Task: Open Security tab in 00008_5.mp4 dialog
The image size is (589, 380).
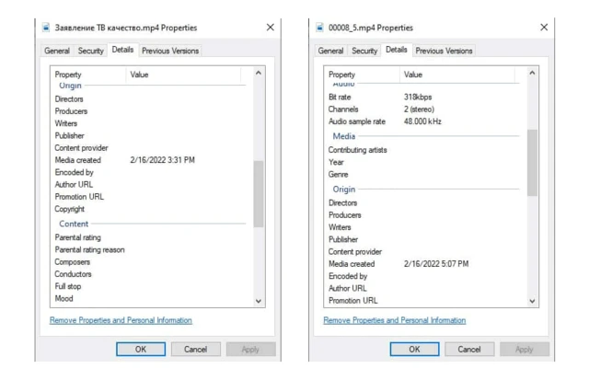Action: point(365,51)
